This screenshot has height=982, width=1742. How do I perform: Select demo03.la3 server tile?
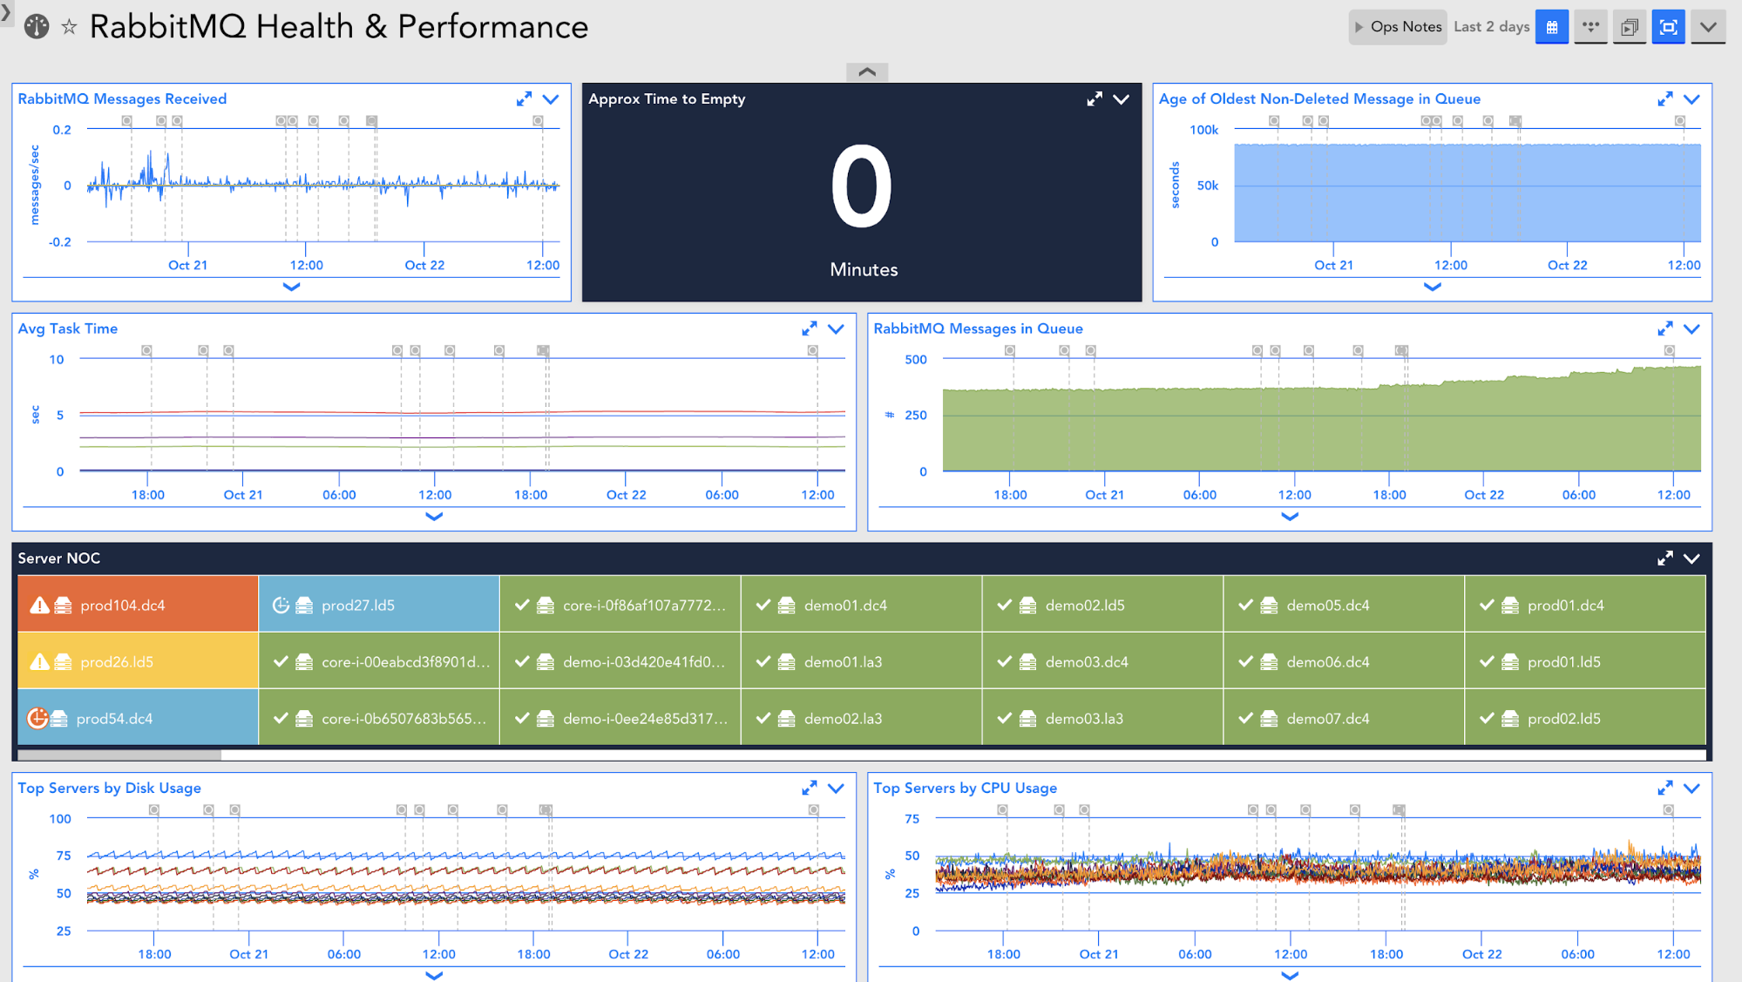pyautogui.click(x=1103, y=718)
